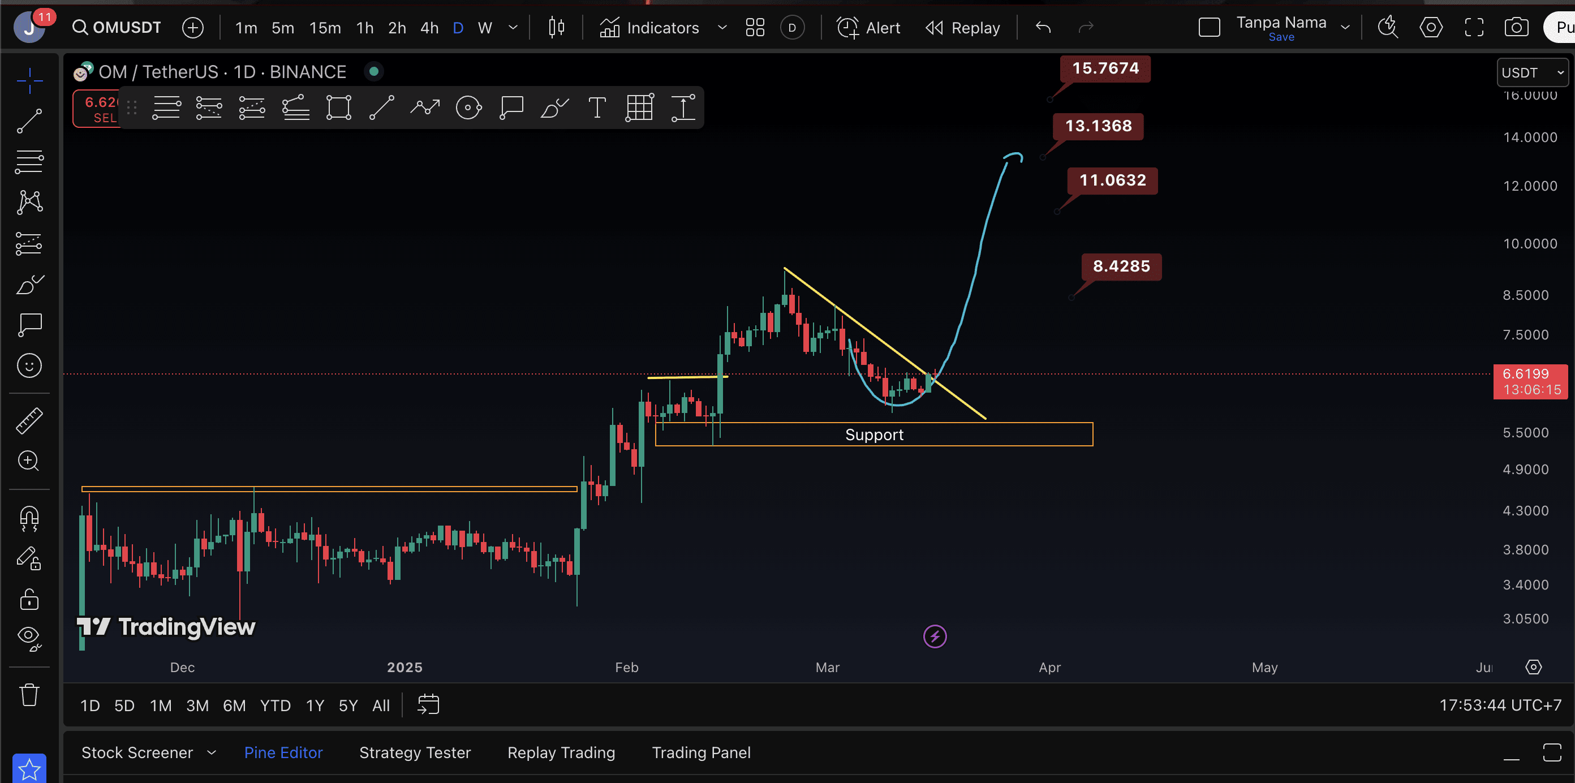This screenshot has width=1575, height=783.
Task: Select the Trend Line drawing tool
Action: (x=29, y=121)
